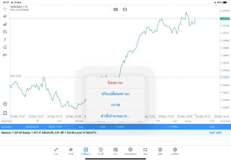Switch to ประวัติ (history) bottom tab
This screenshot has height=161, width=231.
101,151
